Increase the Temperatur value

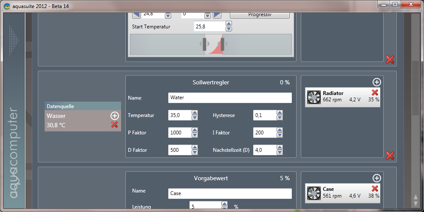[x=195, y=113]
